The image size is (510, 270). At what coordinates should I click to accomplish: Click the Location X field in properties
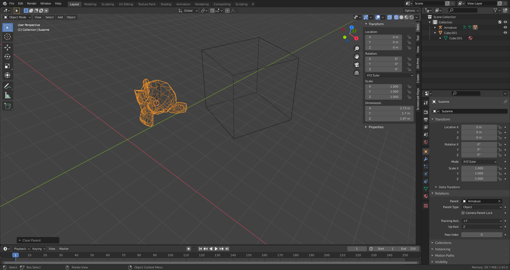(x=479, y=127)
